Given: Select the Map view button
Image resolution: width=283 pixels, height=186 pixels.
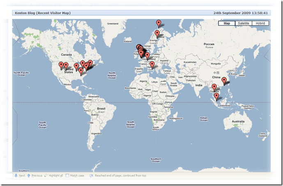Looking at the screenshot, I should click(227, 23).
